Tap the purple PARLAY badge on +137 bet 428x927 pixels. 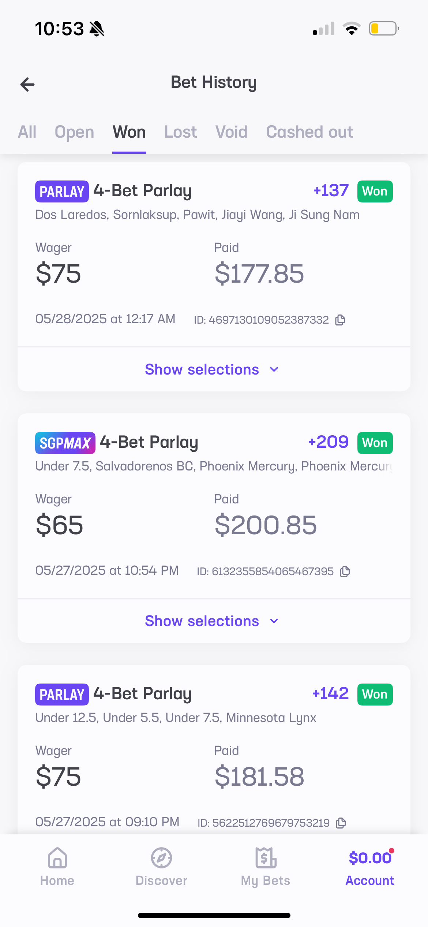pyautogui.click(x=62, y=191)
